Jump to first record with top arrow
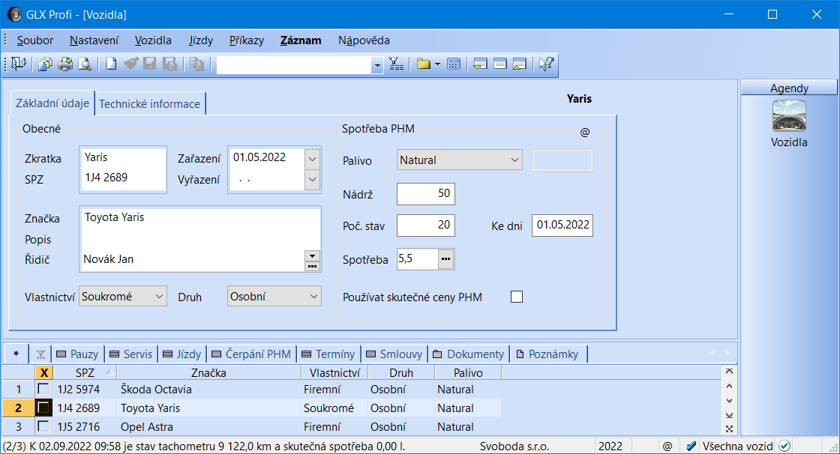 tap(729, 372)
